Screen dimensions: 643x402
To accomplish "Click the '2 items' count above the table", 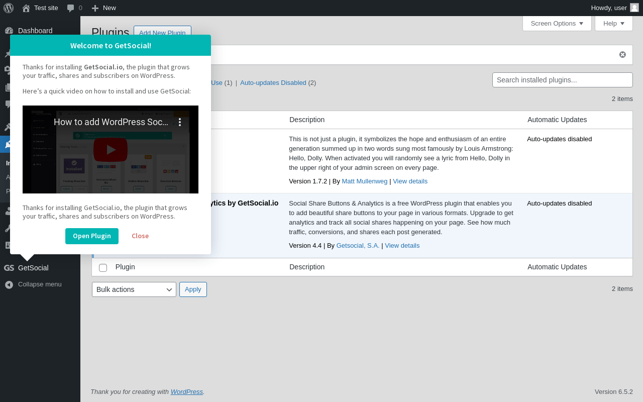I will (622, 99).
